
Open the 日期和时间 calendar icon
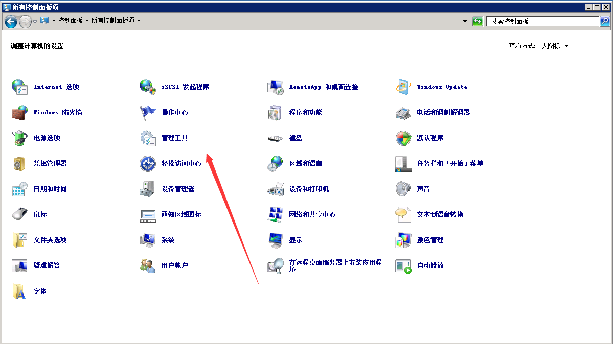tap(19, 189)
